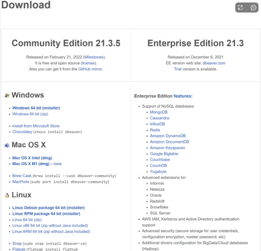Click the 'sudo snap install dbeaver-ce' command
The width and height of the screenshot is (261, 251).
pyautogui.click(x=55, y=244)
